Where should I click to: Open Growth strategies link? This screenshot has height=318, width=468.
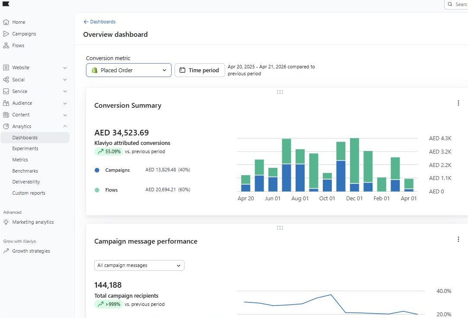pyautogui.click(x=31, y=251)
